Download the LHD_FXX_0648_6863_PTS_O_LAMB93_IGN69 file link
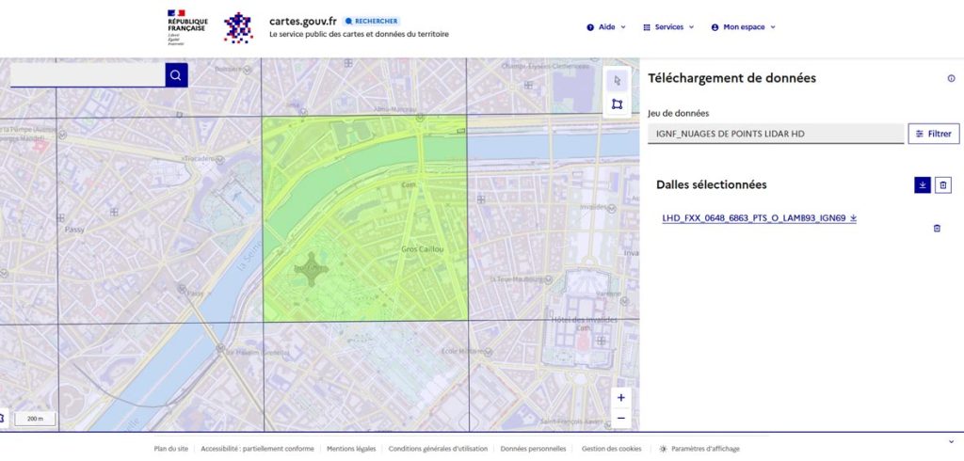Viewport: 964px width, 461px height. [759, 218]
